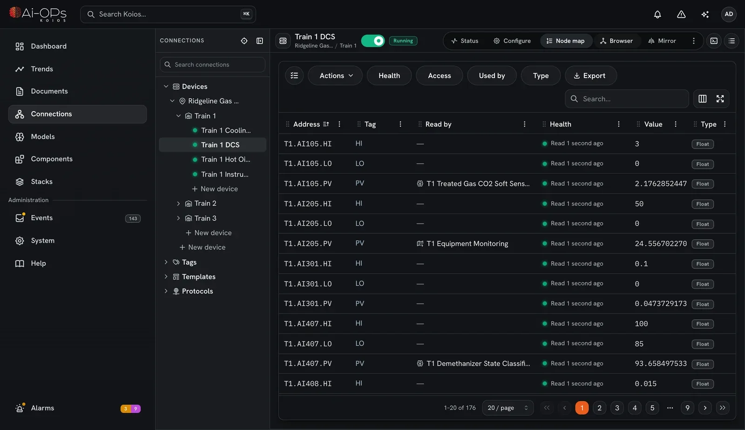Collapse the Devices tree node
Image resolution: width=745 pixels, height=430 pixels.
(166, 87)
